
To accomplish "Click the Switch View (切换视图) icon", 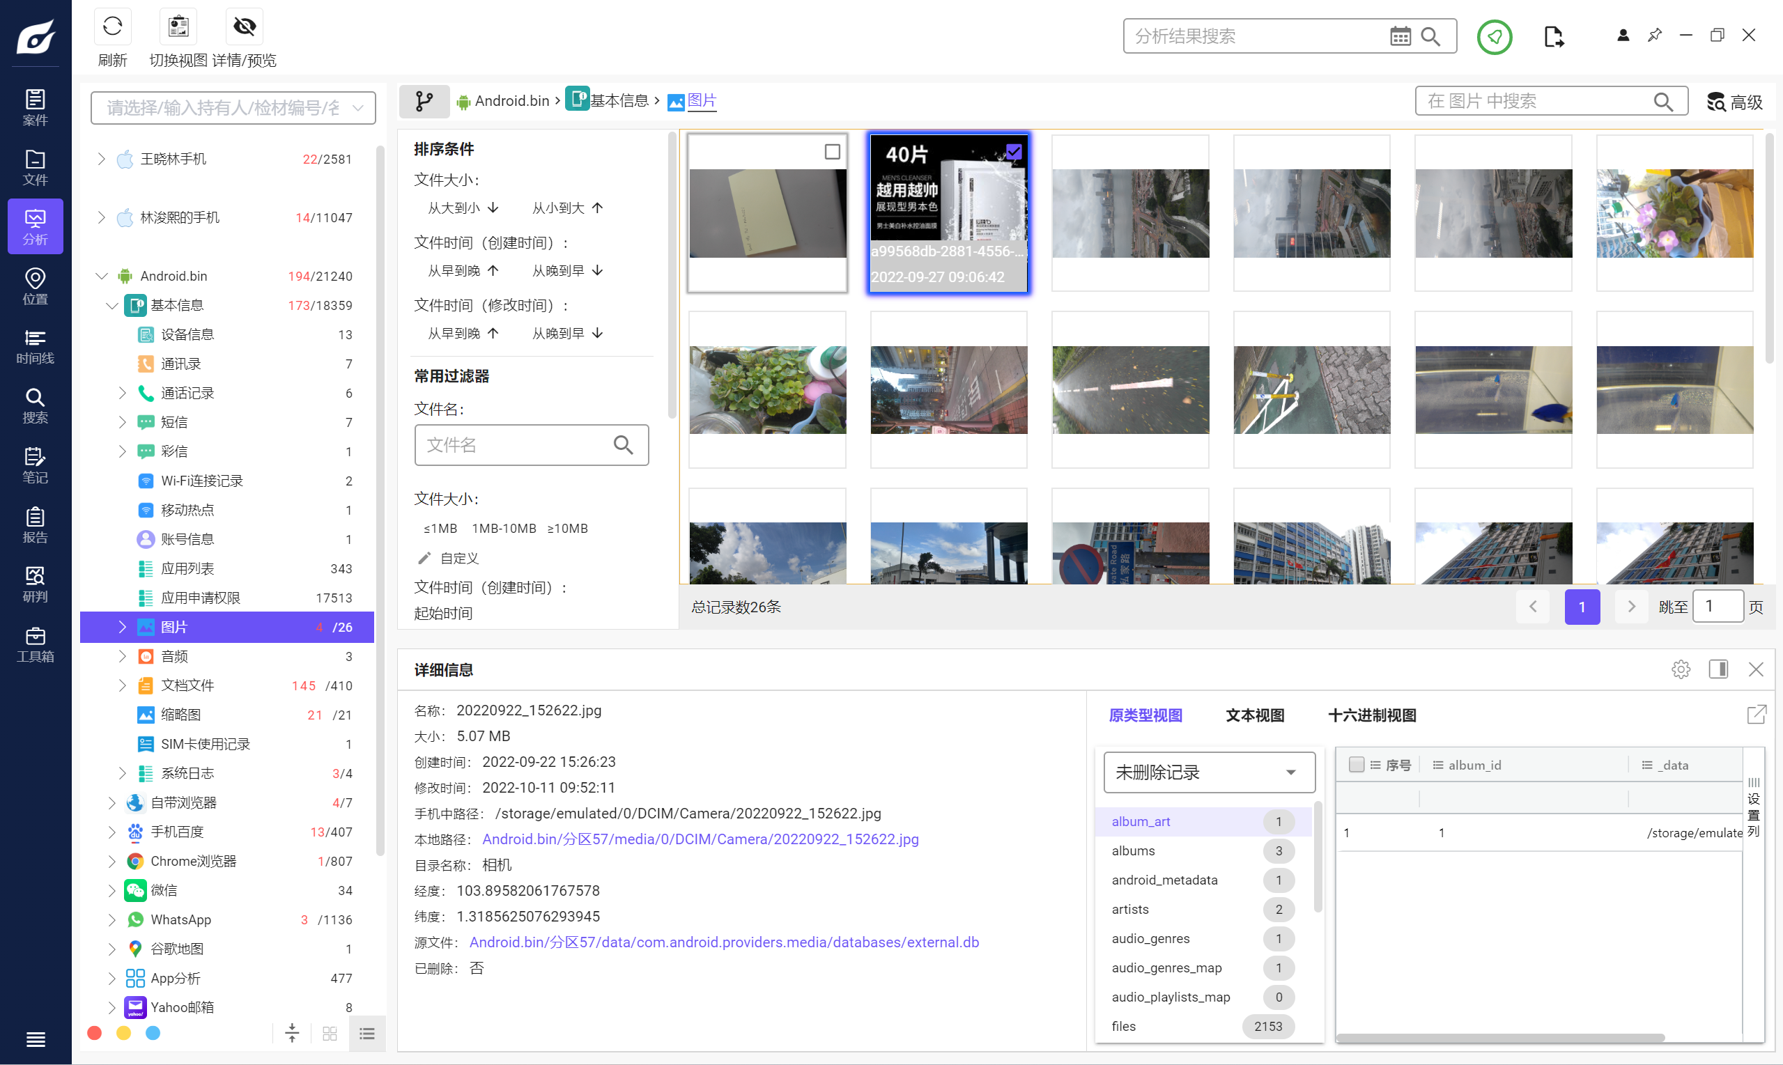I will [x=178, y=27].
